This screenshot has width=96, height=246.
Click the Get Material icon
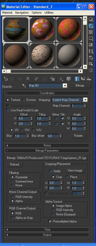point(6,79)
